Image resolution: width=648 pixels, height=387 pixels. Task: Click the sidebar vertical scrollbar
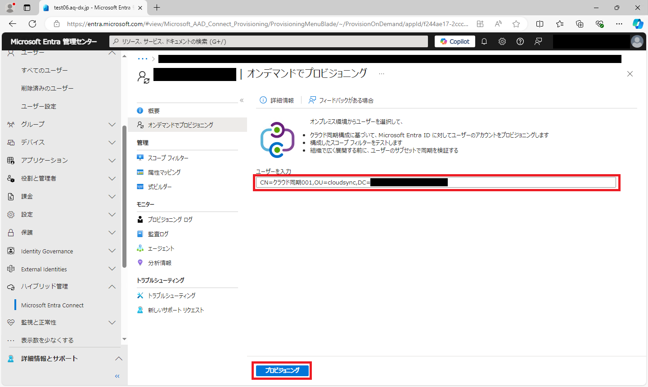pos(124,196)
